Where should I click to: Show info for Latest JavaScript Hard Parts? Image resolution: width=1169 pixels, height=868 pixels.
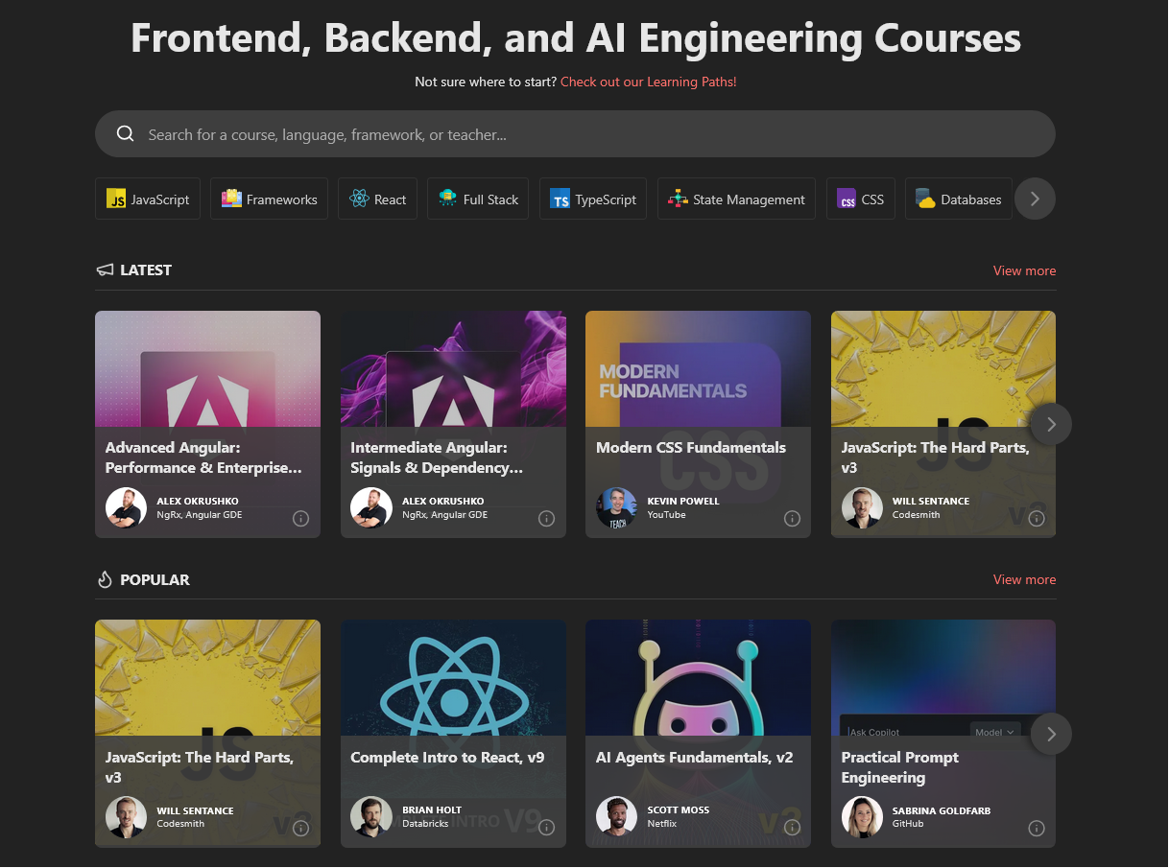pyautogui.click(x=1037, y=519)
